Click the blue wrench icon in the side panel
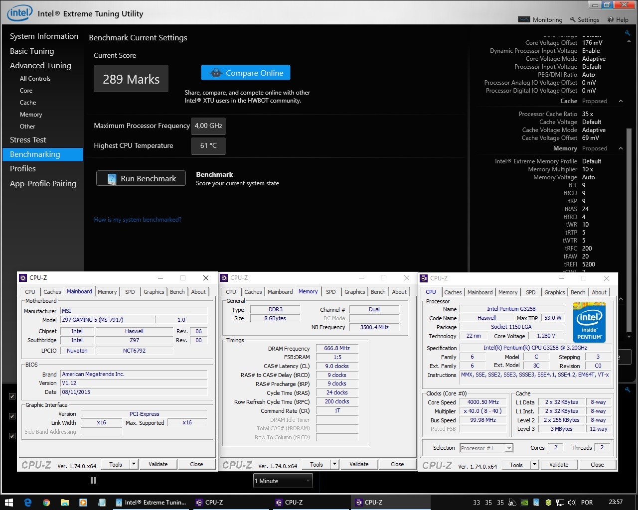Viewport: 638px width, 510px height. [628, 33]
